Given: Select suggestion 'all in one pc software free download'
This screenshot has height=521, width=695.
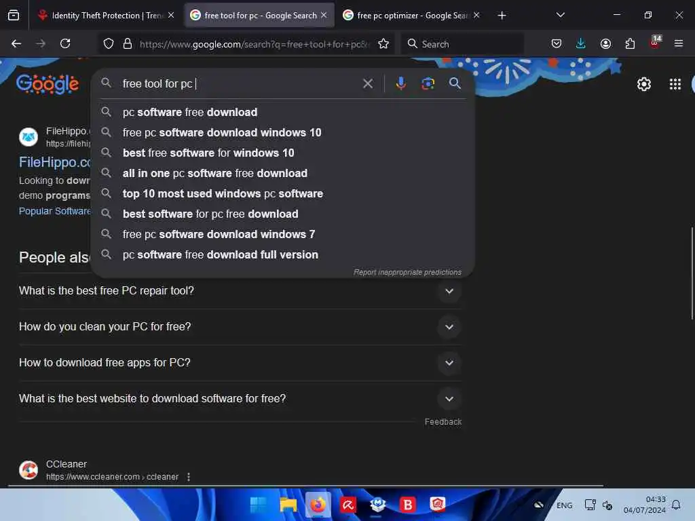Looking at the screenshot, I should pos(282,173).
